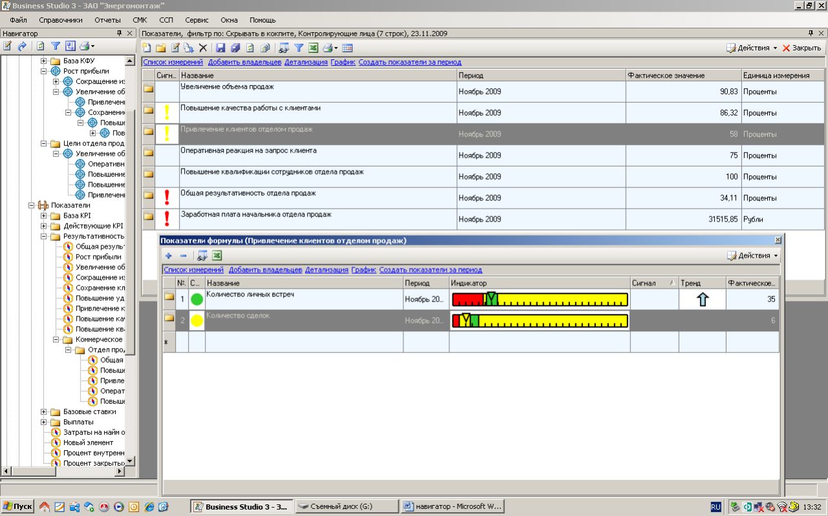The image size is (828, 516).
Task: Expand the Выплаты folder in navigator tree
Action: pos(44,422)
